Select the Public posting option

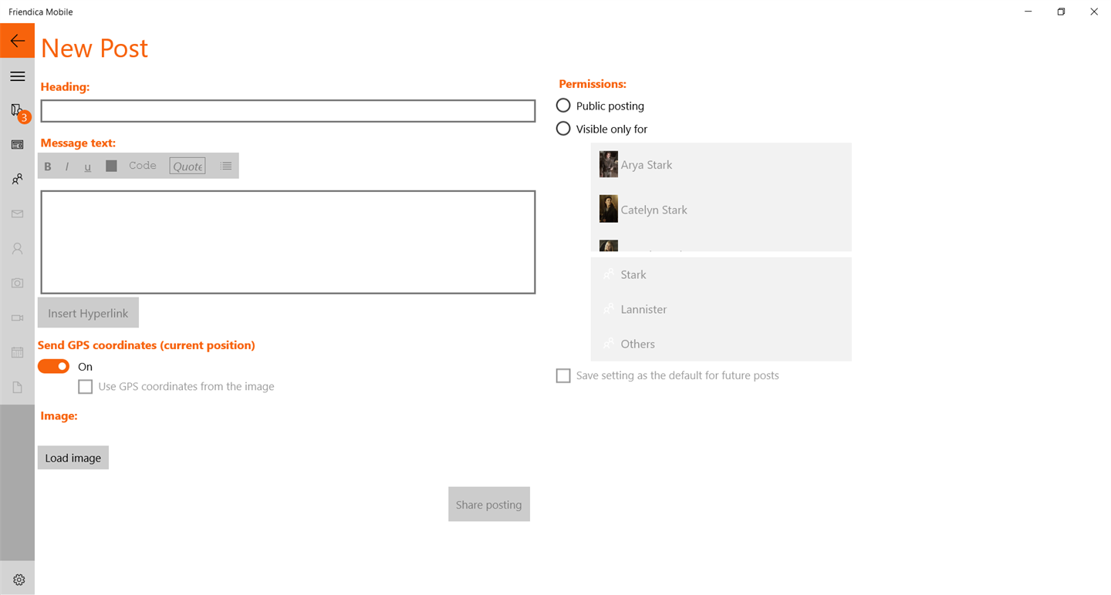click(563, 106)
